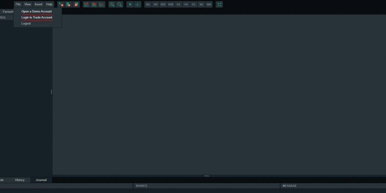Screen dimensions: 386x193
Task: Click the MESSAGE column header
Action: click(x=333, y=186)
